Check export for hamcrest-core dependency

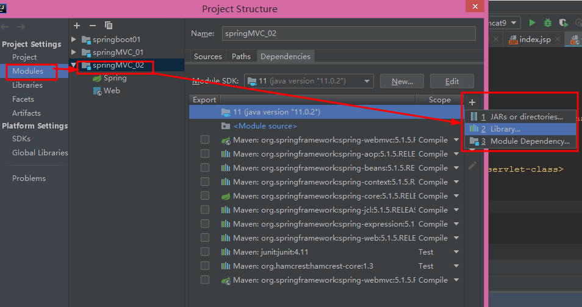pos(205,266)
